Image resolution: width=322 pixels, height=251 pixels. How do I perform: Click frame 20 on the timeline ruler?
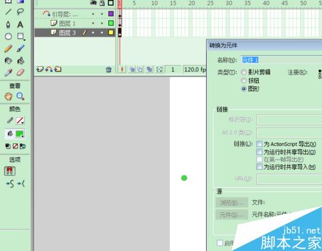[x=191, y=3]
